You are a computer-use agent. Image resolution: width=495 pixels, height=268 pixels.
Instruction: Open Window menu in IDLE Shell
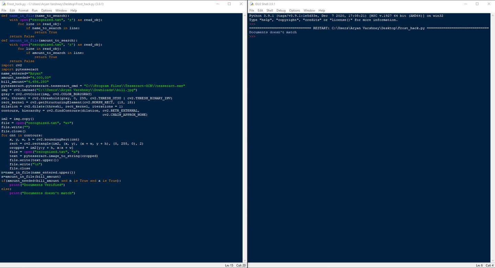pyautogui.click(x=309, y=11)
